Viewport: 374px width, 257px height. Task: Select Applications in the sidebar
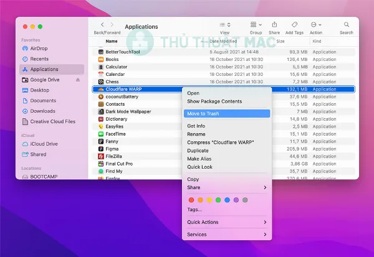click(x=52, y=69)
